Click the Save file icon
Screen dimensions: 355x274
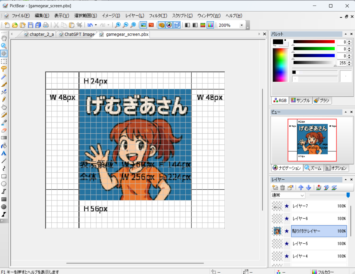[30, 25]
